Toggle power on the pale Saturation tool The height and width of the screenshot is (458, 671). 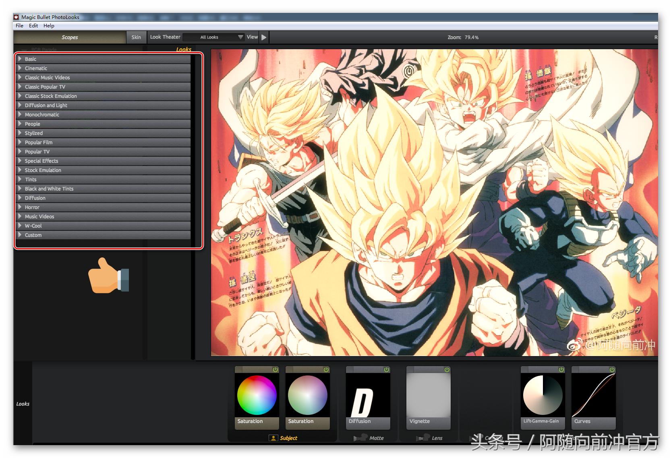326,369
